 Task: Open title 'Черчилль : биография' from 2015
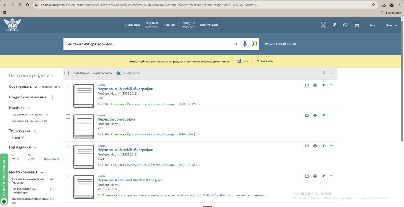[x=116, y=119]
